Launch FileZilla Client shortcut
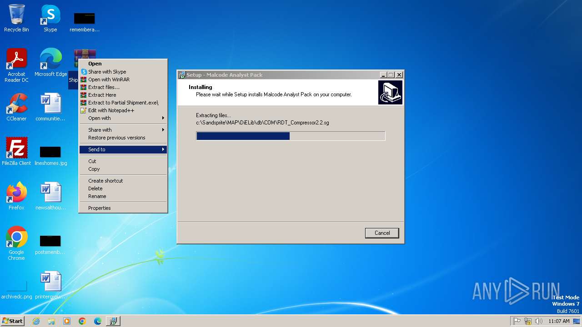This screenshot has height=327, width=582. pyautogui.click(x=16, y=151)
